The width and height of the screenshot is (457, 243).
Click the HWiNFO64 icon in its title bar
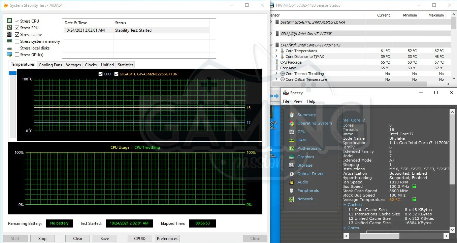(x=273, y=5)
